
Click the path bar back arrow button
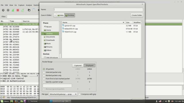pyautogui.click(x=55, y=15)
